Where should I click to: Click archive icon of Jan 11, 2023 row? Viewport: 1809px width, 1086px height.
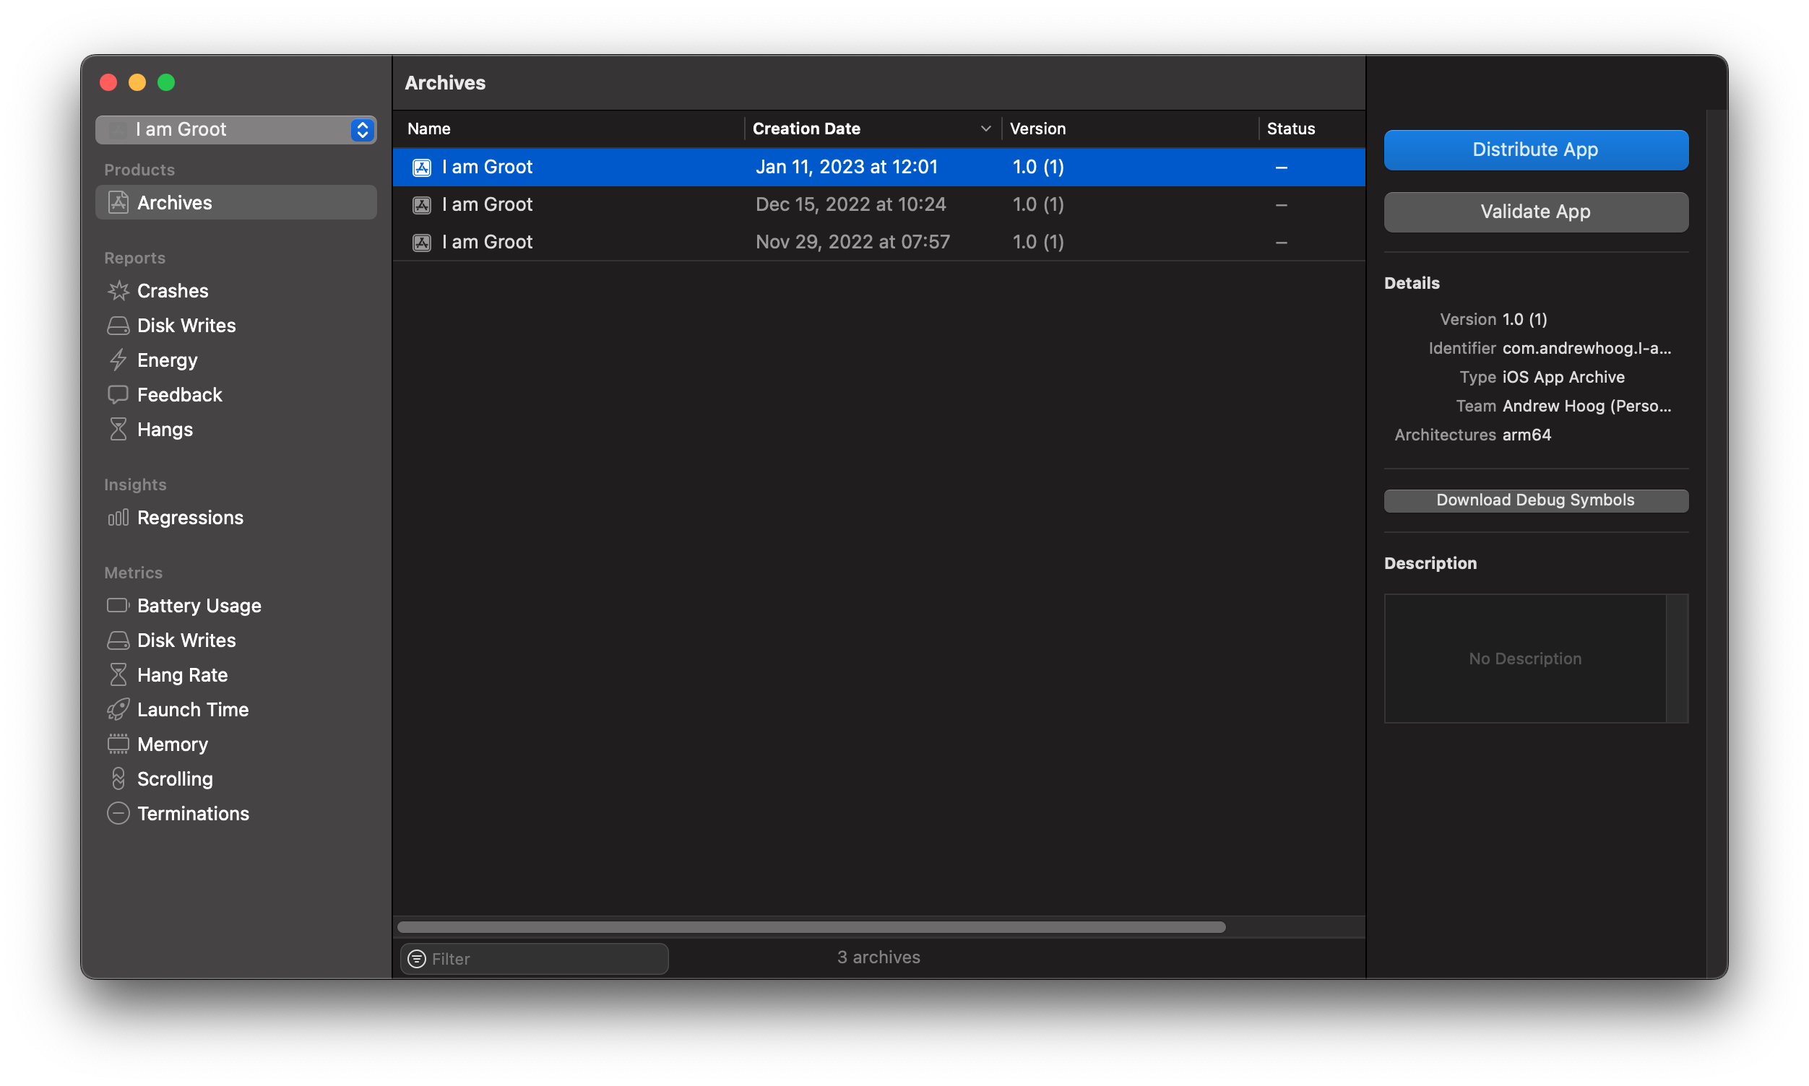click(x=422, y=167)
